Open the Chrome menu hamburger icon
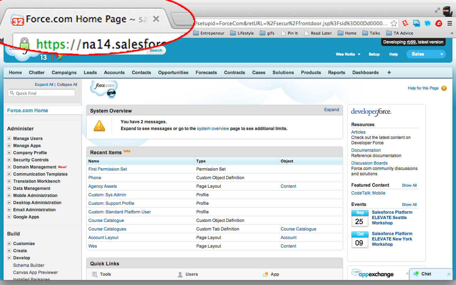This screenshot has width=456, height=285. tap(450, 24)
